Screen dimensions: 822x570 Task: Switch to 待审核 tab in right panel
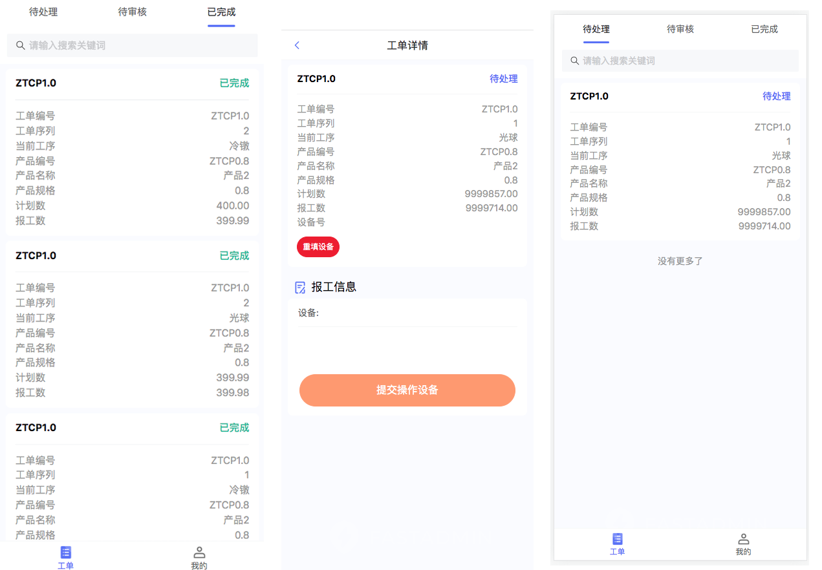click(680, 29)
